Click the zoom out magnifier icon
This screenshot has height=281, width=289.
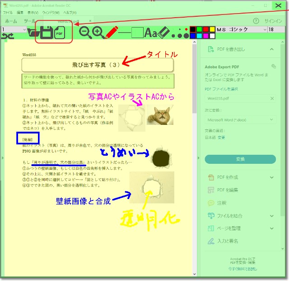84,32
